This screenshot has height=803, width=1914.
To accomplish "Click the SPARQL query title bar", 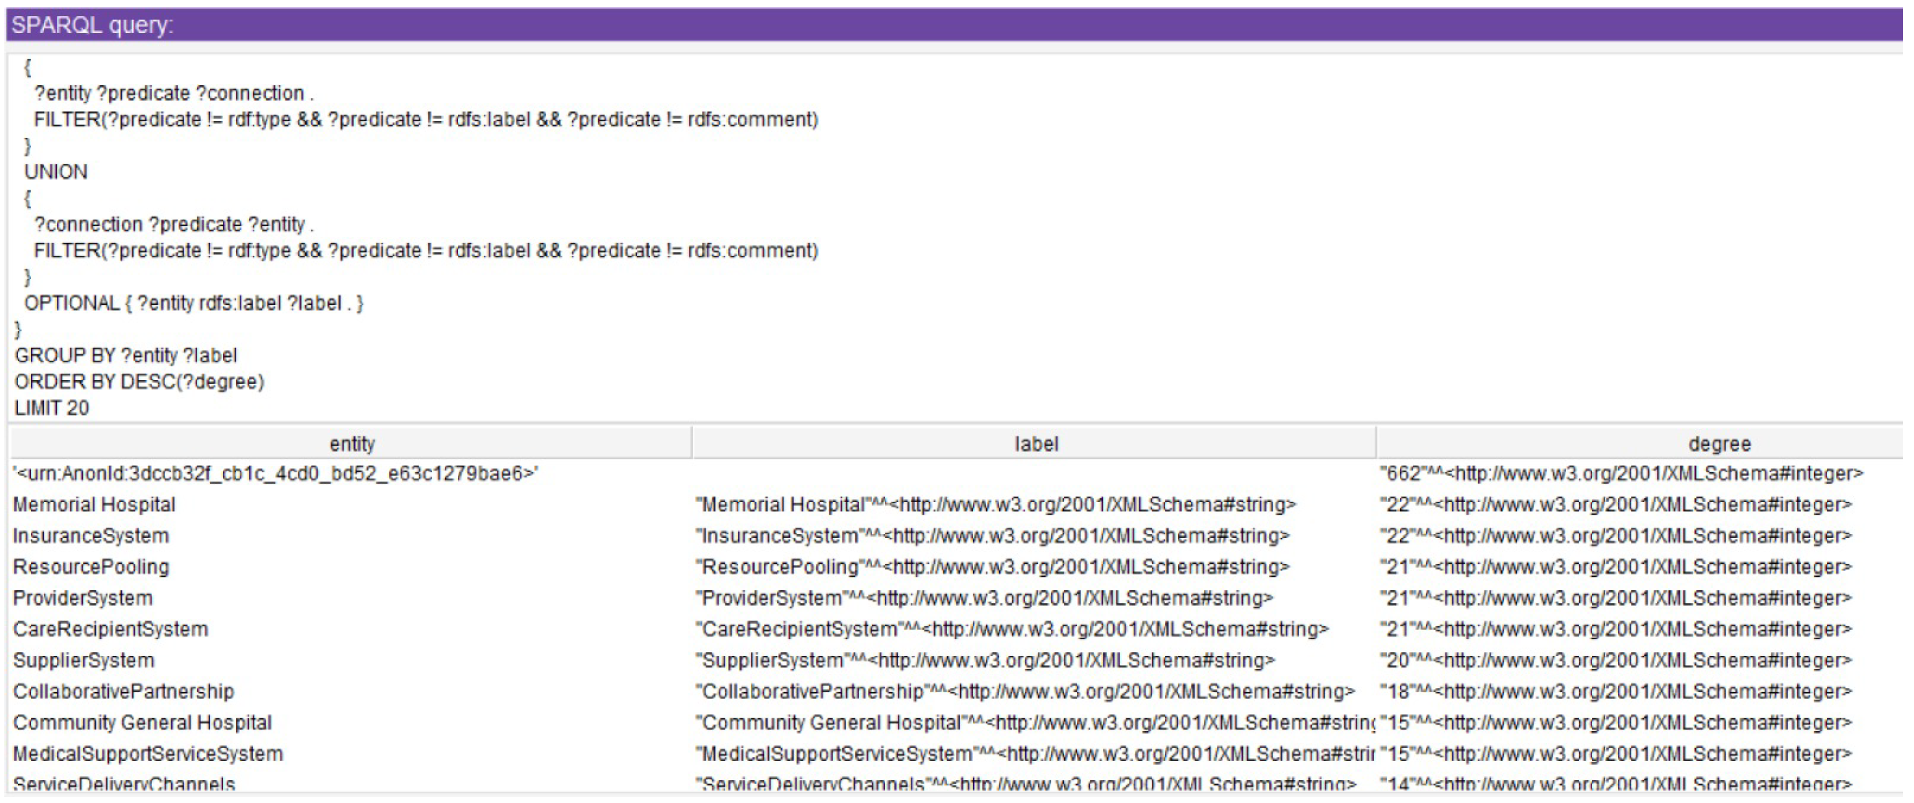I will pyautogui.click(x=954, y=25).
